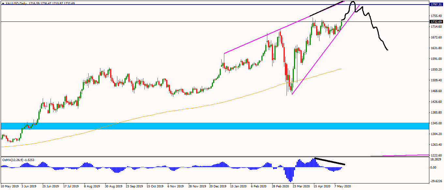
Task: Click the 1222.60 price axis label
Action: [x=437, y=156]
